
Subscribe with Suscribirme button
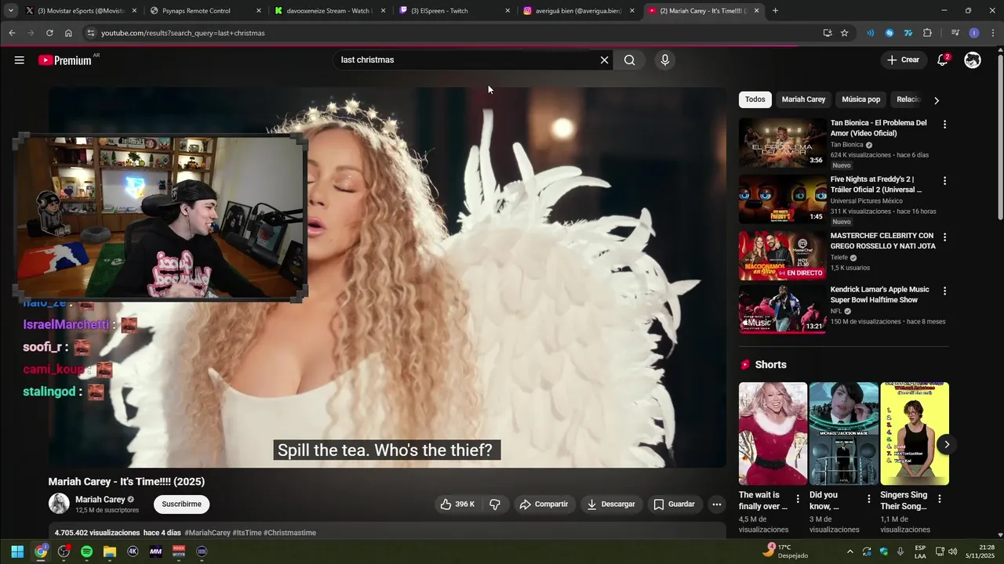pos(181,504)
